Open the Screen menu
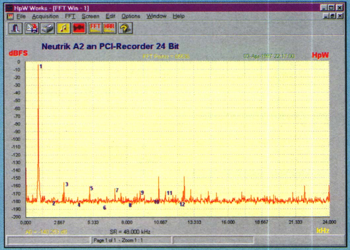The height and width of the screenshot is (250, 350). tap(90, 16)
